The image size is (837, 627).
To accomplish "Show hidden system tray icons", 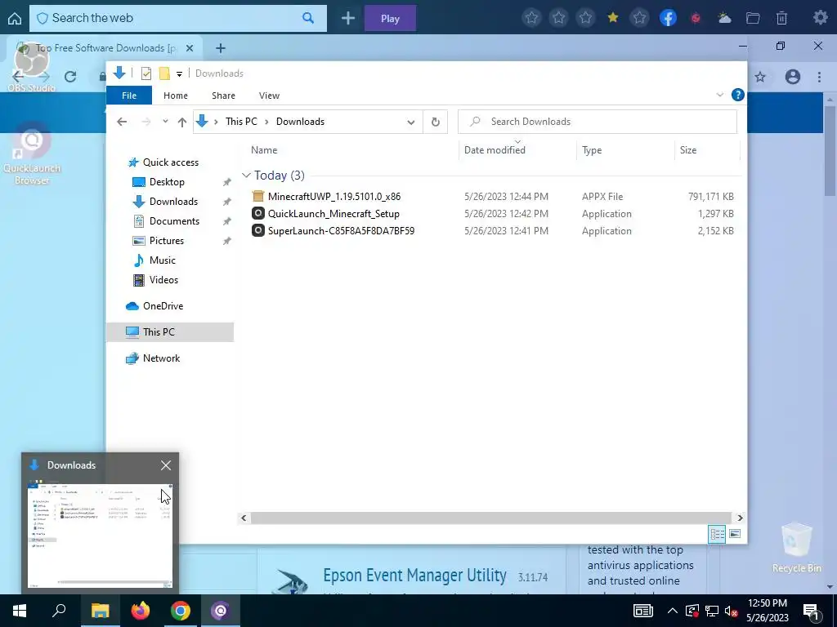I will coord(673,611).
